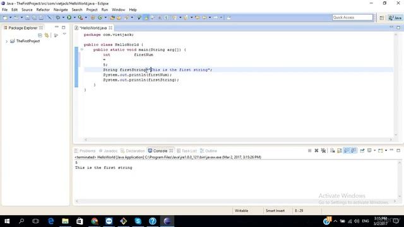
Task: Click the Debug bug icon
Action: pos(58,18)
